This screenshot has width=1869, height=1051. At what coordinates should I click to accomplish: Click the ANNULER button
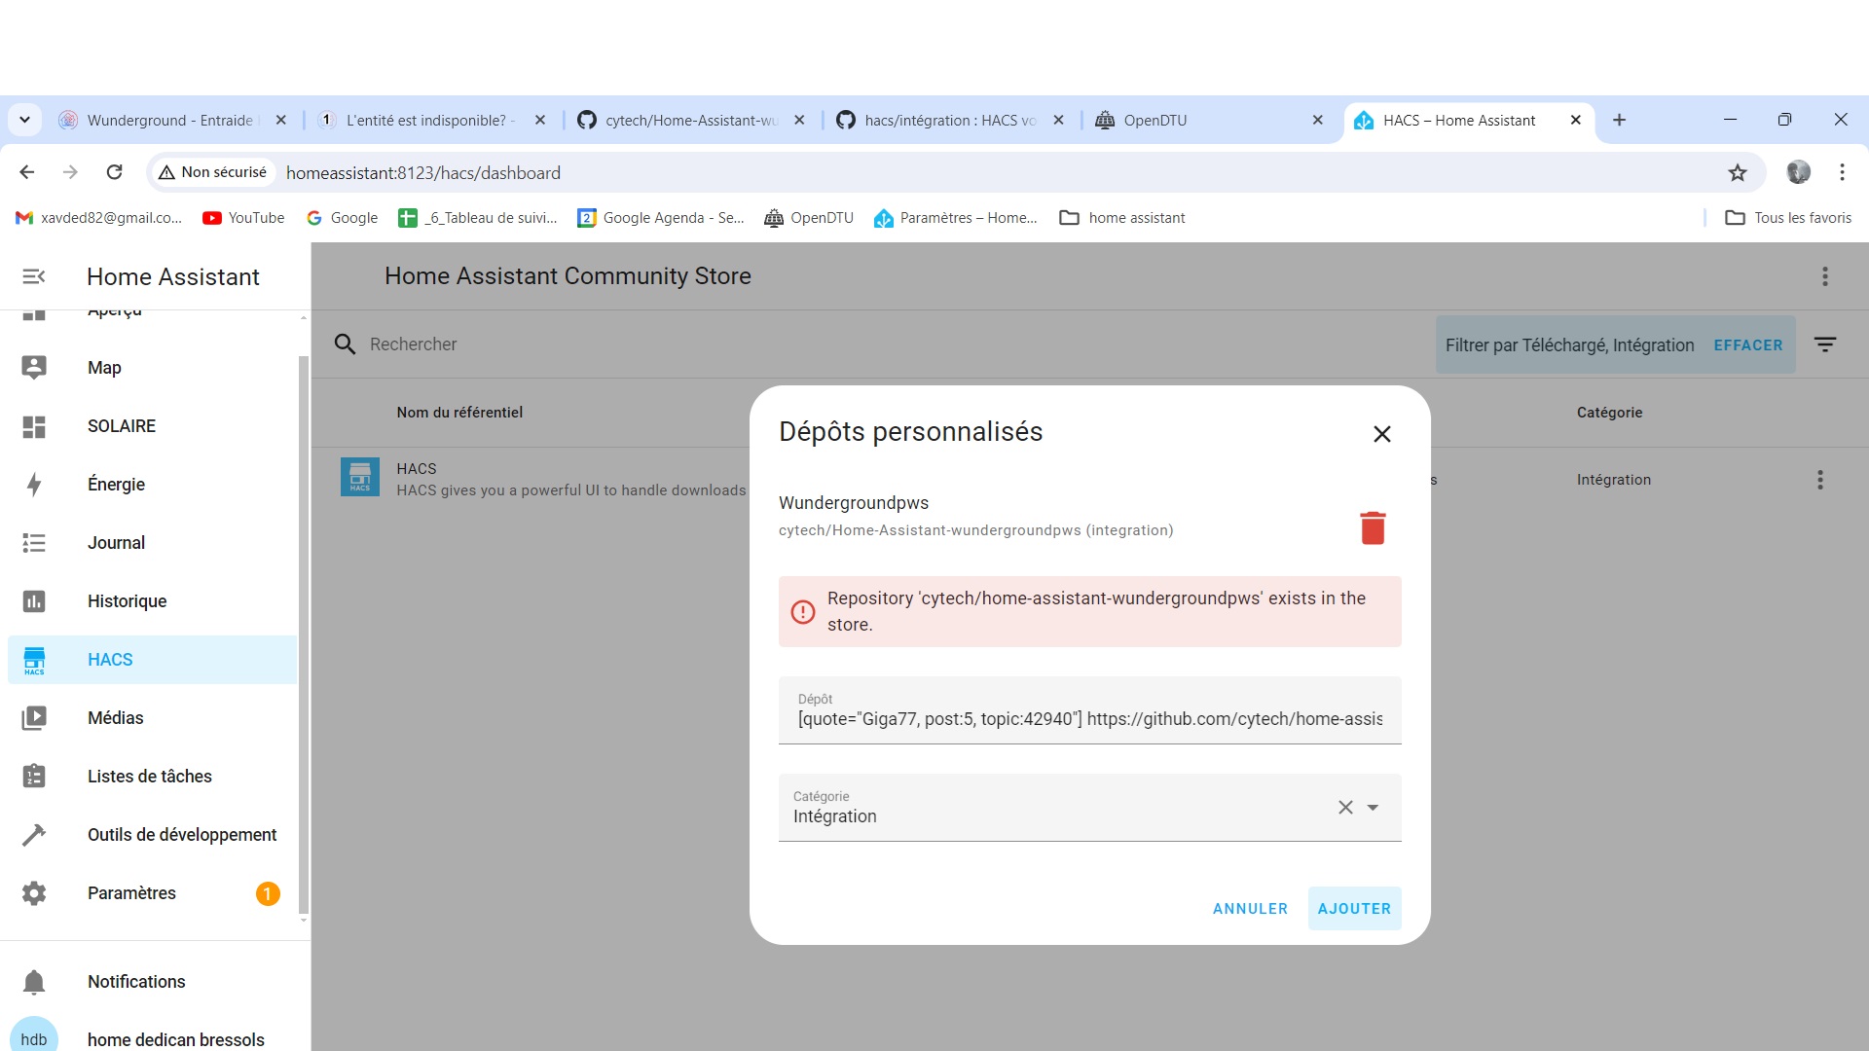[1250, 909]
